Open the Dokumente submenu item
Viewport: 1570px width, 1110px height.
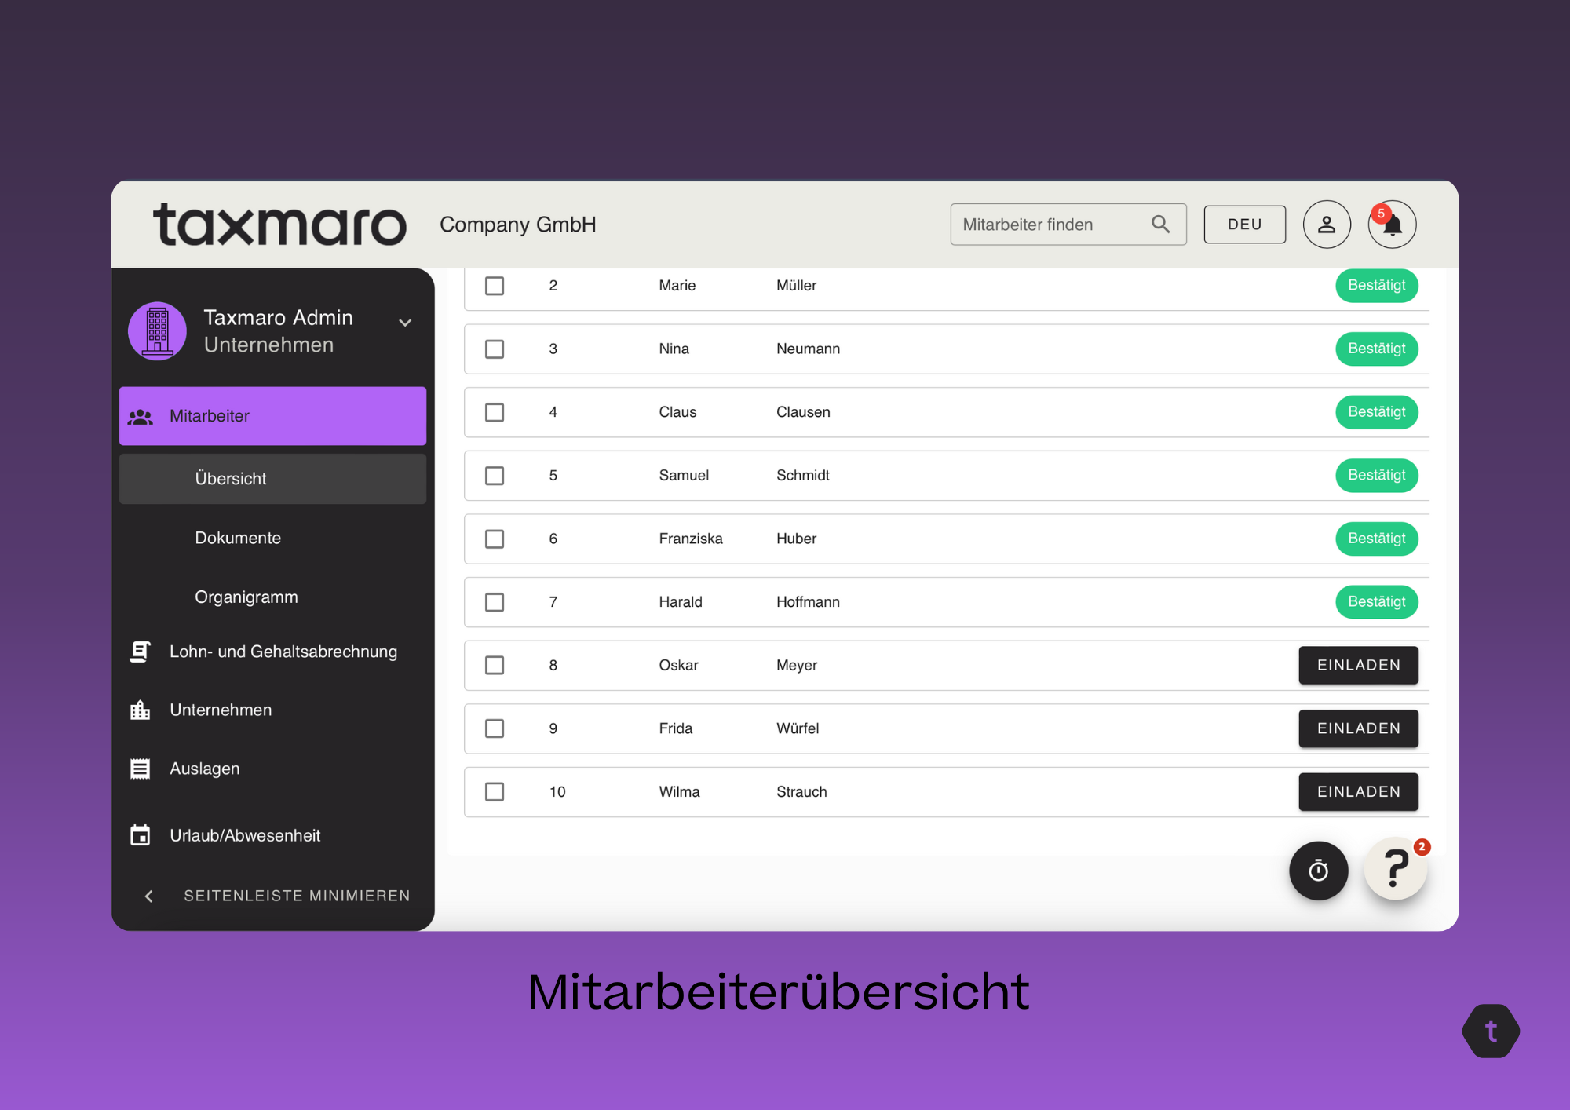(x=238, y=538)
